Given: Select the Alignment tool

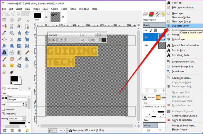Looking at the screenshot, I should (4, 40).
